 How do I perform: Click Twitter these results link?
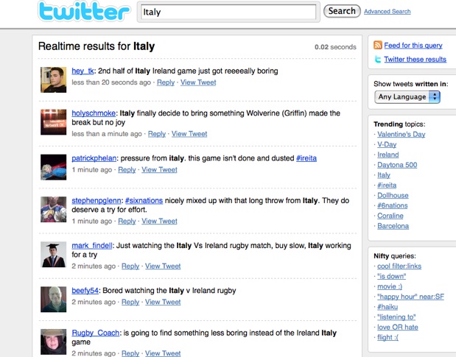(x=415, y=60)
